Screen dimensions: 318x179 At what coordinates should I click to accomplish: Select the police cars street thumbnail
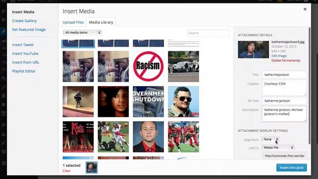pyautogui.click(x=183, y=66)
